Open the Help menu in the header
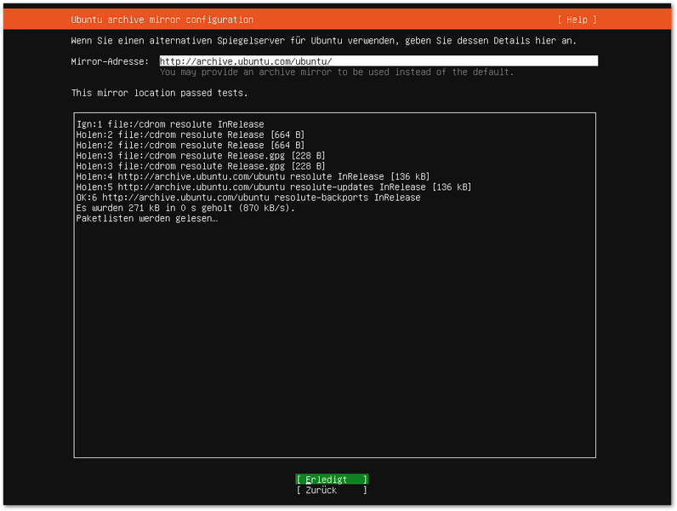Image resolution: width=677 pixels, height=511 pixels. coord(577,20)
